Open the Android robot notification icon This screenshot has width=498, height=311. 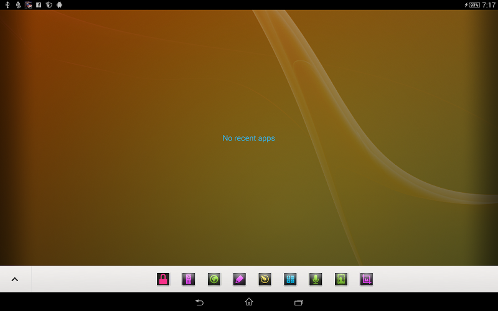coord(59,5)
